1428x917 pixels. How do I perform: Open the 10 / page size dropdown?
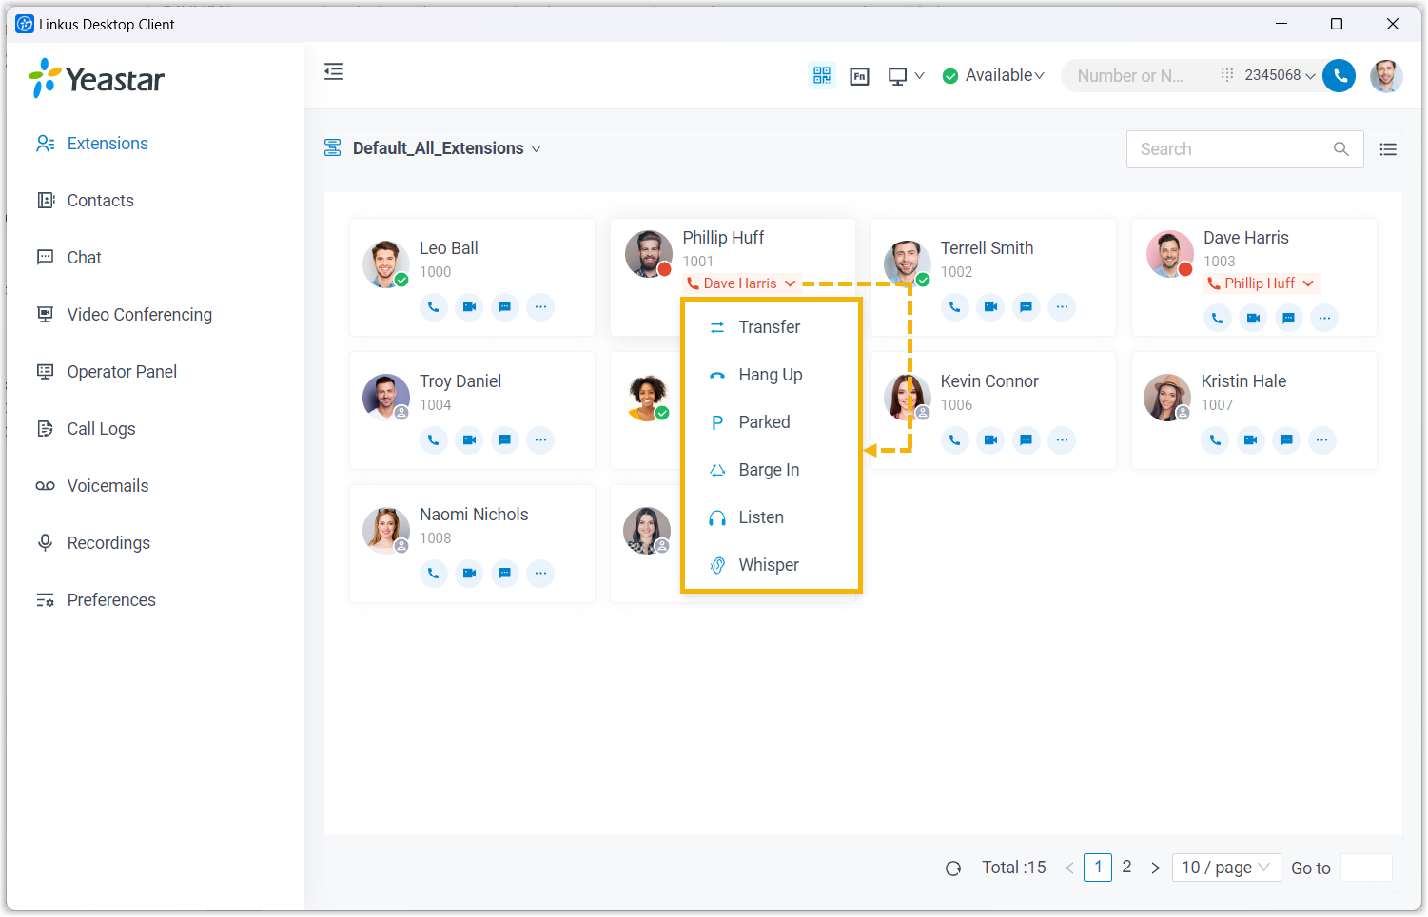(1226, 868)
